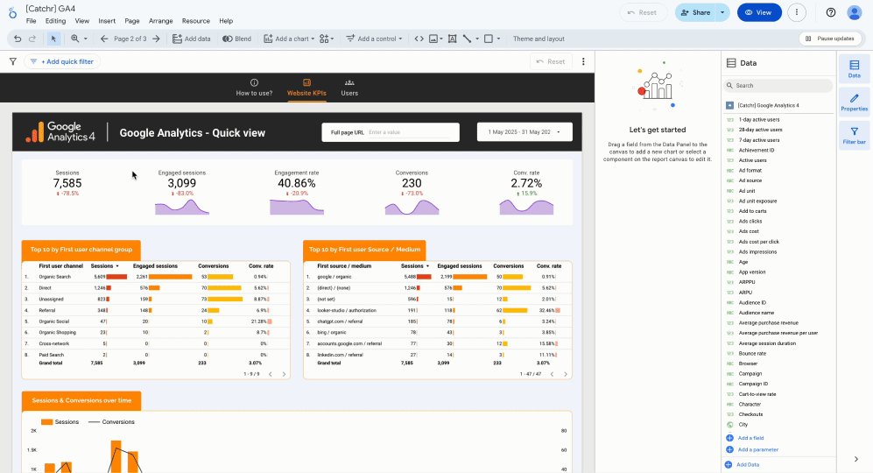
Task: Click the Looker Studio logo
Action: pos(12,12)
